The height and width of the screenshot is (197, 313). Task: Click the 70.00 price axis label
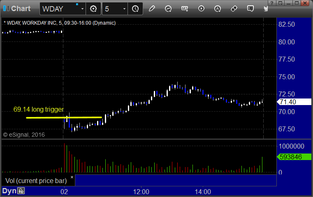click(x=286, y=112)
